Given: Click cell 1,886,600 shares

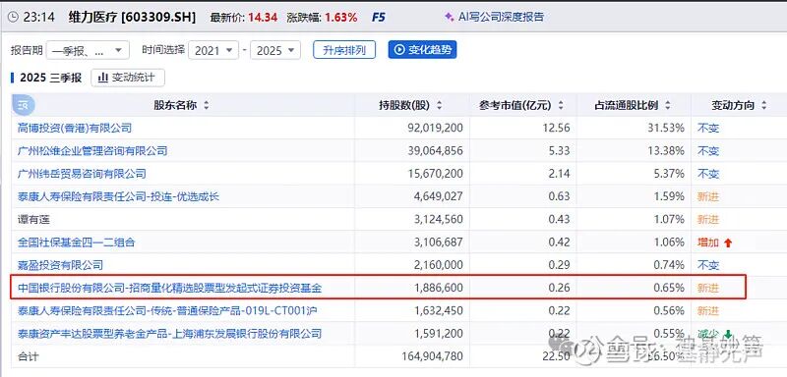Looking at the screenshot, I should click(439, 288).
